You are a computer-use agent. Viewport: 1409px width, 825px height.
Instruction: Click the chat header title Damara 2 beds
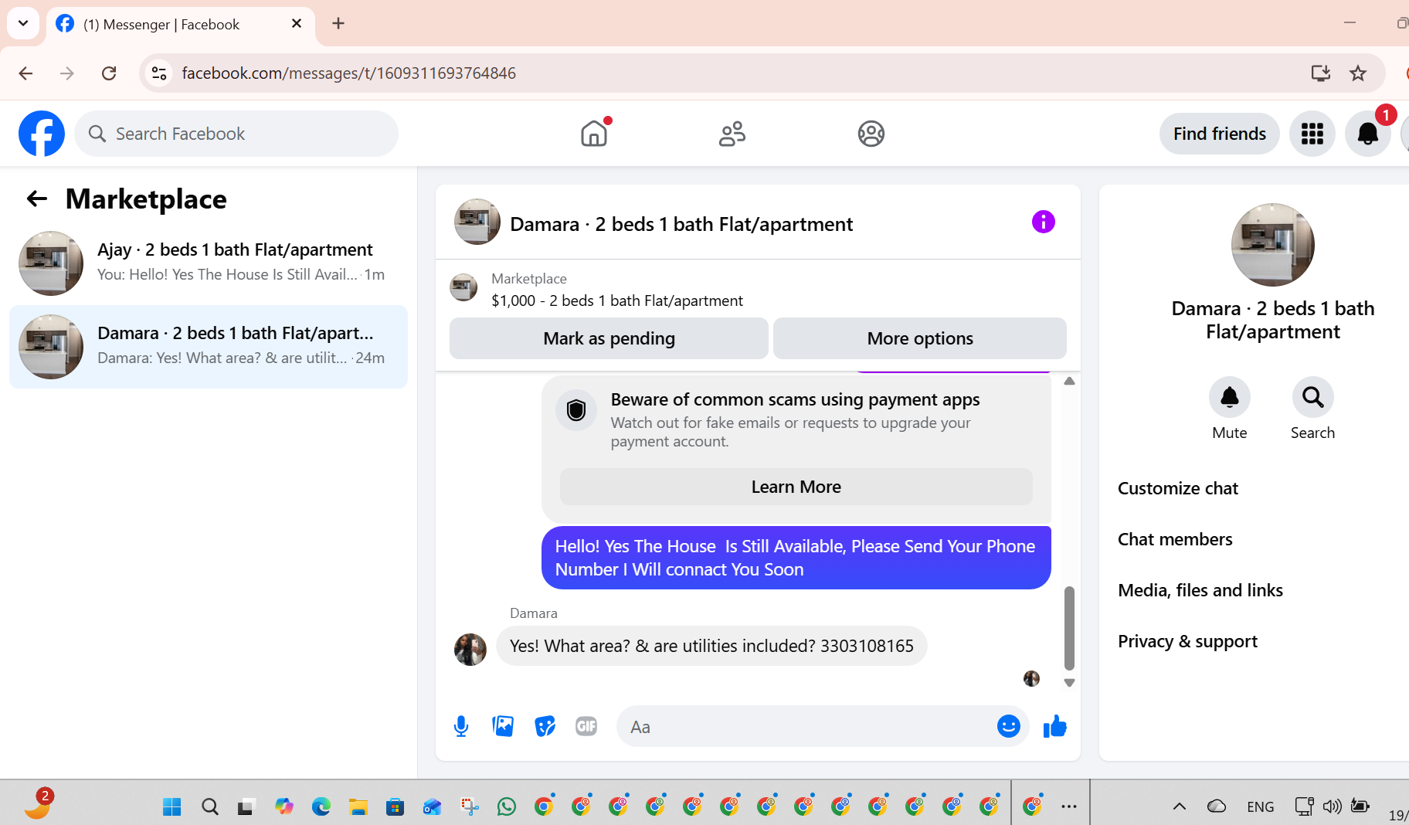[x=681, y=224]
